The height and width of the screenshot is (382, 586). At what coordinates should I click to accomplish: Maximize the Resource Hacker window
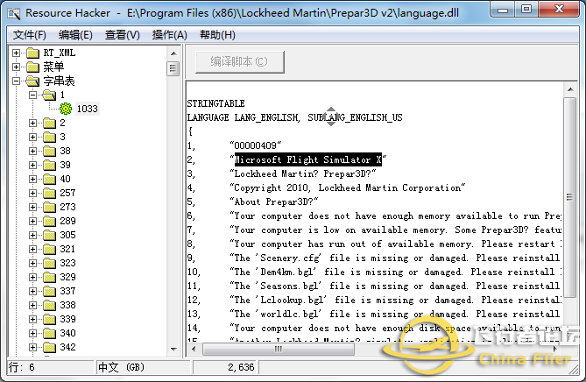click(x=526, y=10)
